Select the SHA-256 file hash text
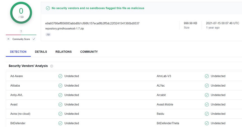Viewport: 242px width, 127px height. (x=92, y=23)
